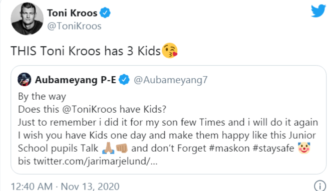Open the @ToniKroos handle
Viewport: 335px width, 191px height.
point(74,26)
